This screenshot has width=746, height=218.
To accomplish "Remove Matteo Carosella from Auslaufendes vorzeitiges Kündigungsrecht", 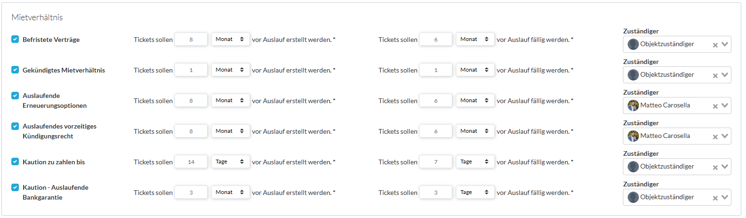I will [715, 137].
